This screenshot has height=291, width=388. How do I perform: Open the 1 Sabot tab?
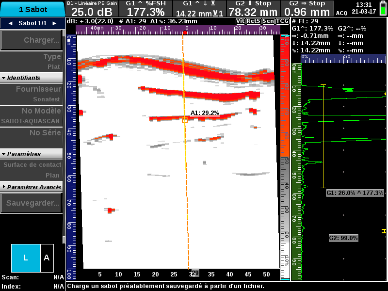(x=32, y=9)
